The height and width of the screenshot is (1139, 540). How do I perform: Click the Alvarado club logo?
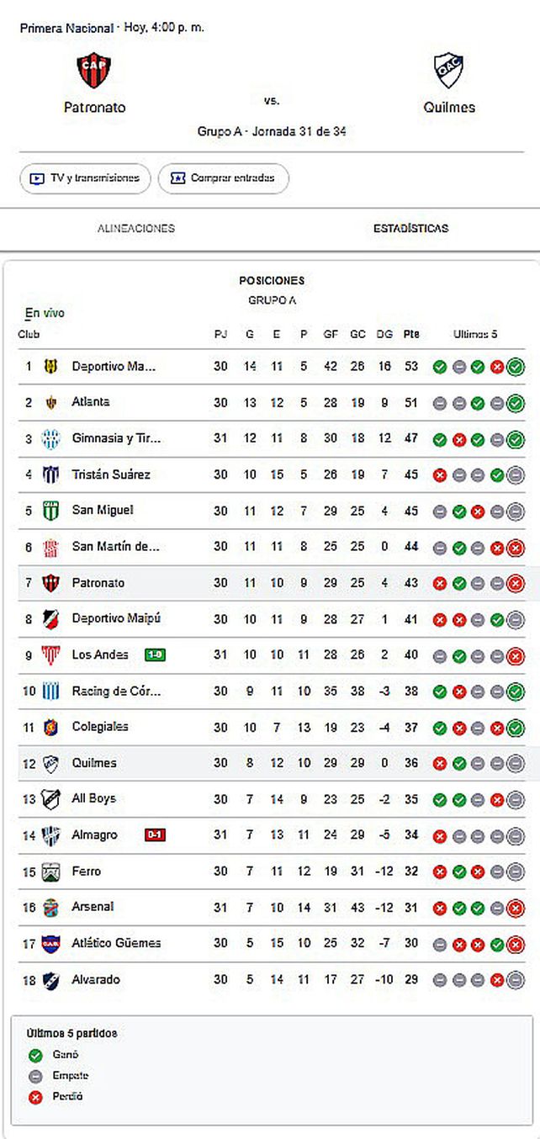[51, 980]
